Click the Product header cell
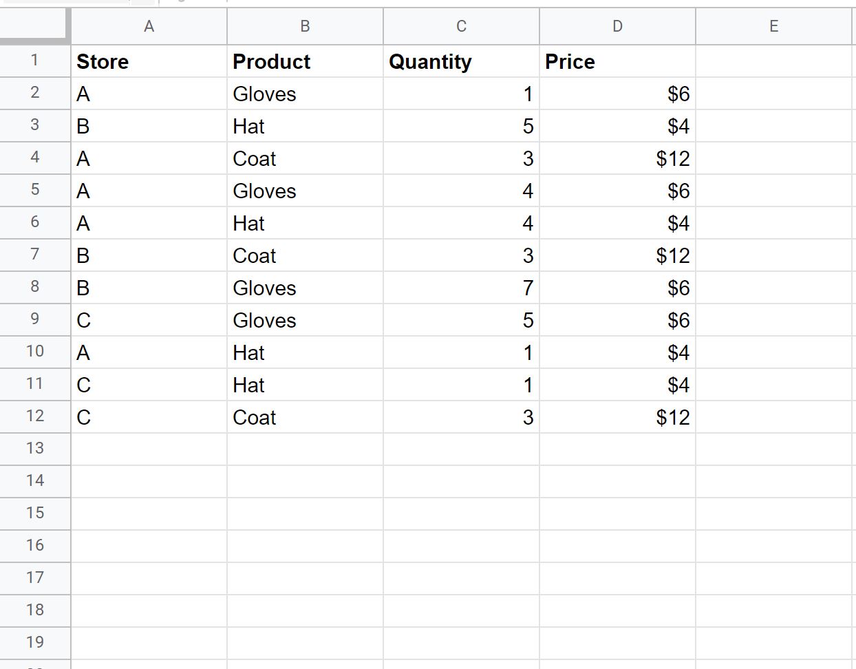 point(305,61)
